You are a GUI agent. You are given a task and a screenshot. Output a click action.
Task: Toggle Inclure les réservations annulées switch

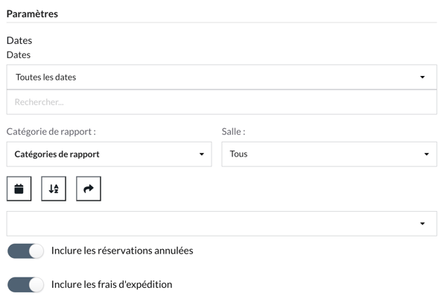[25, 251]
